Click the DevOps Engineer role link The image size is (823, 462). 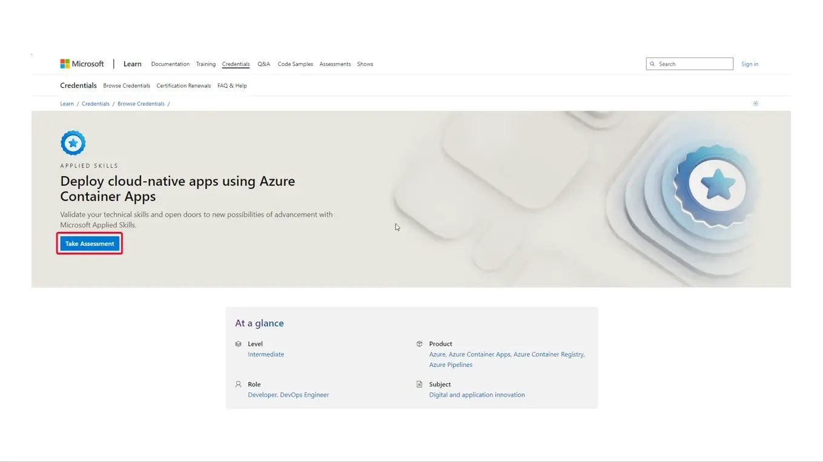[304, 395]
